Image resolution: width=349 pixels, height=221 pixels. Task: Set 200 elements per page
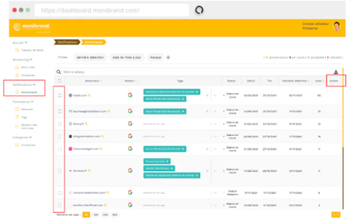105,214
